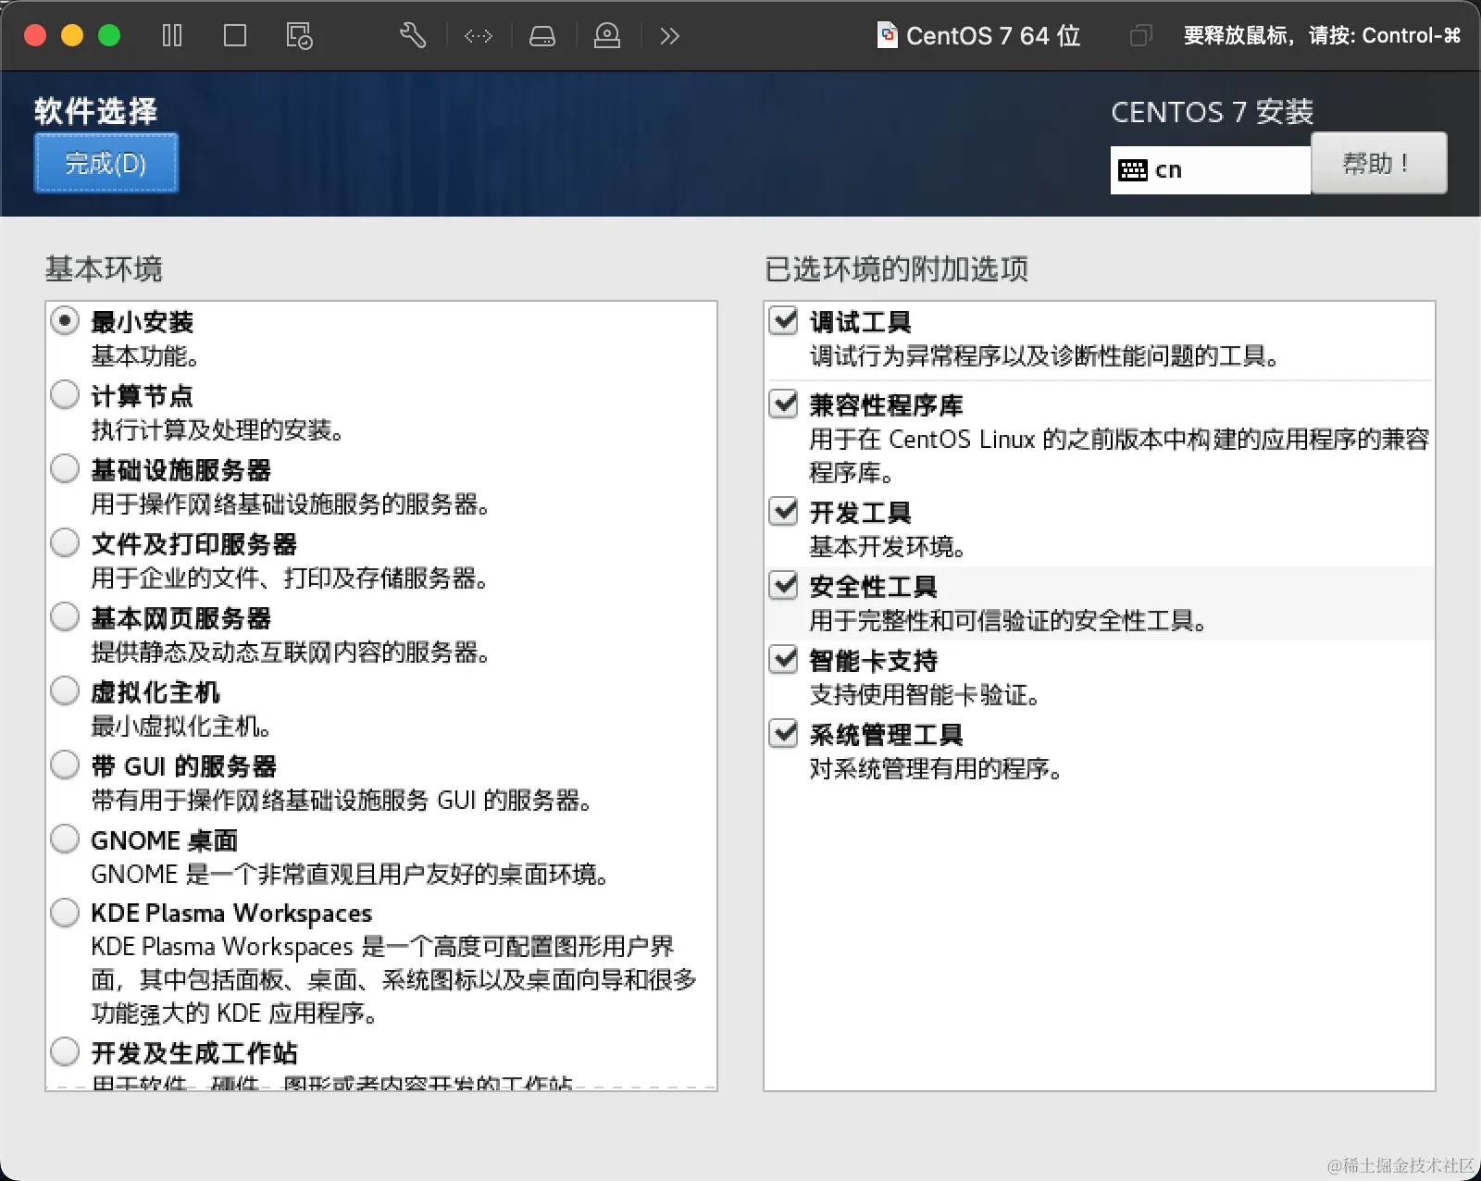Select the 计算节点 radio button

coord(65,395)
